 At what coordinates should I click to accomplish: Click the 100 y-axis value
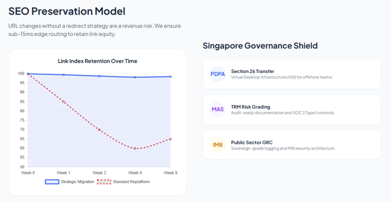(21, 74)
